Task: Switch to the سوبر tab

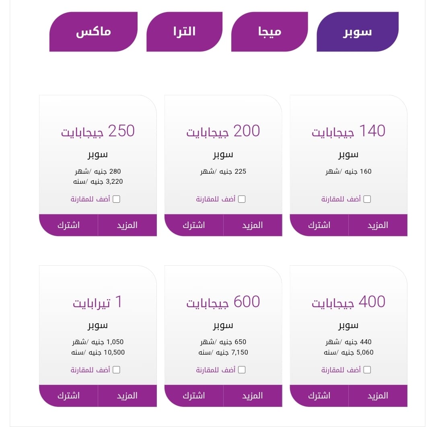Action: [358, 32]
